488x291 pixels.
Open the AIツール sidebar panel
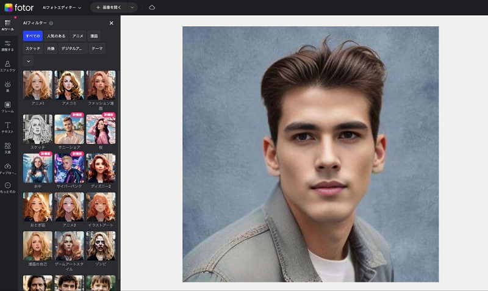tap(7, 24)
